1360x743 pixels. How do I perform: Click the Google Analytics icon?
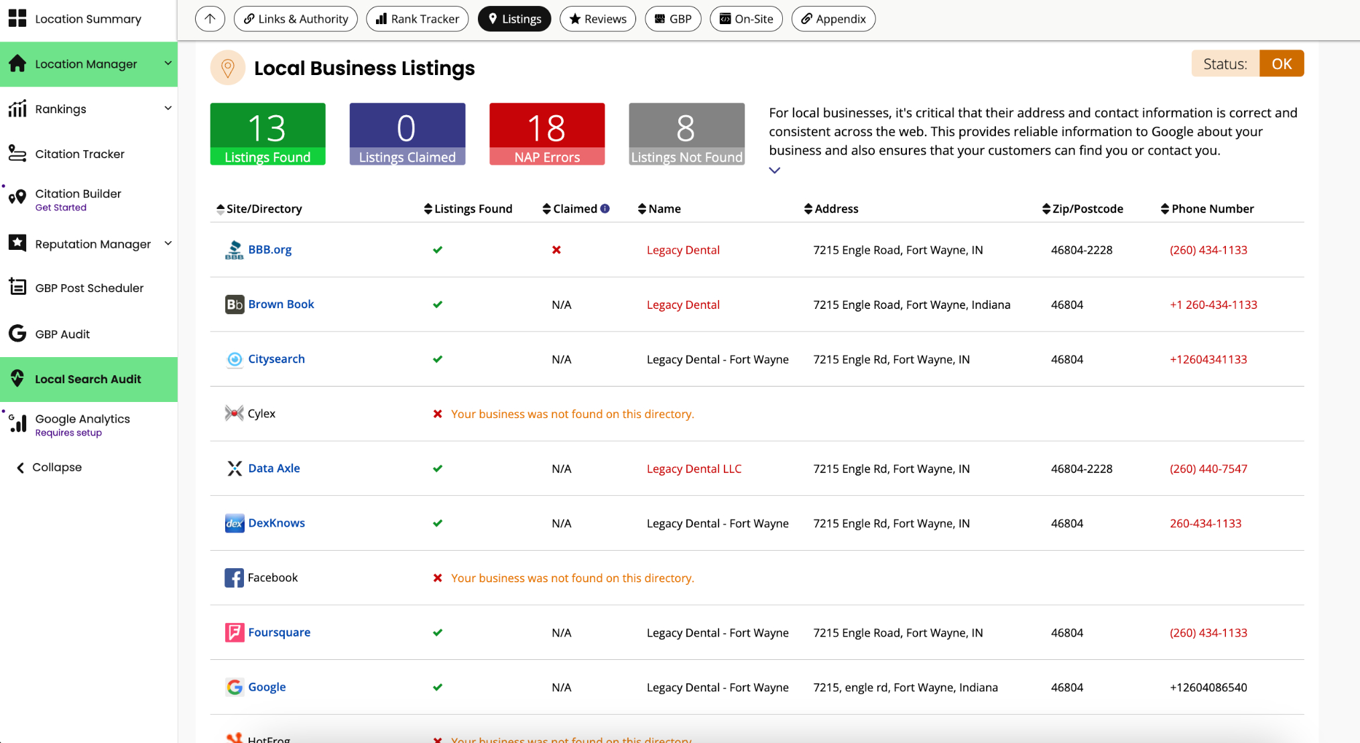click(x=17, y=423)
